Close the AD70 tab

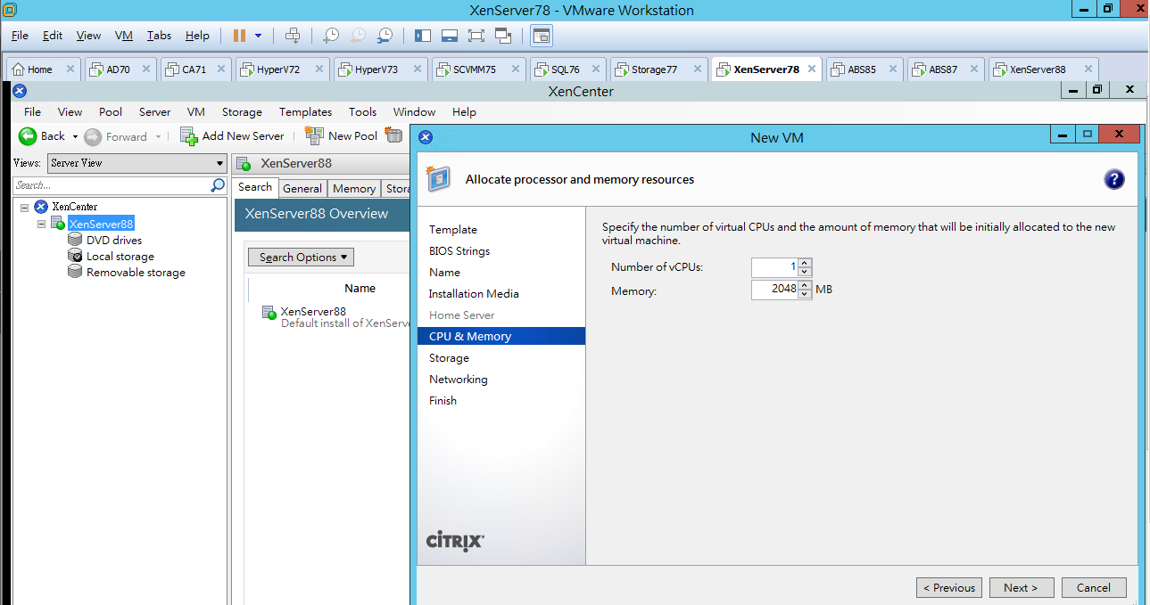[146, 69]
